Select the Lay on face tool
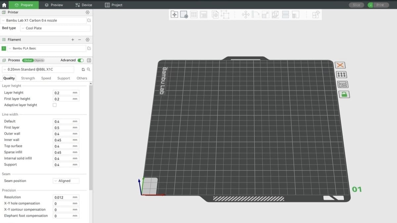Screen dimensions: 397x223 pyautogui.click(x=275, y=15)
